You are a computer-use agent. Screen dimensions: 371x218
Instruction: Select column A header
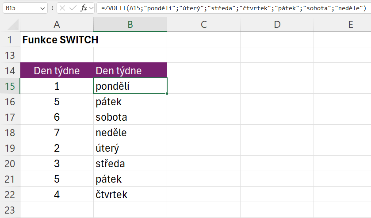point(57,25)
